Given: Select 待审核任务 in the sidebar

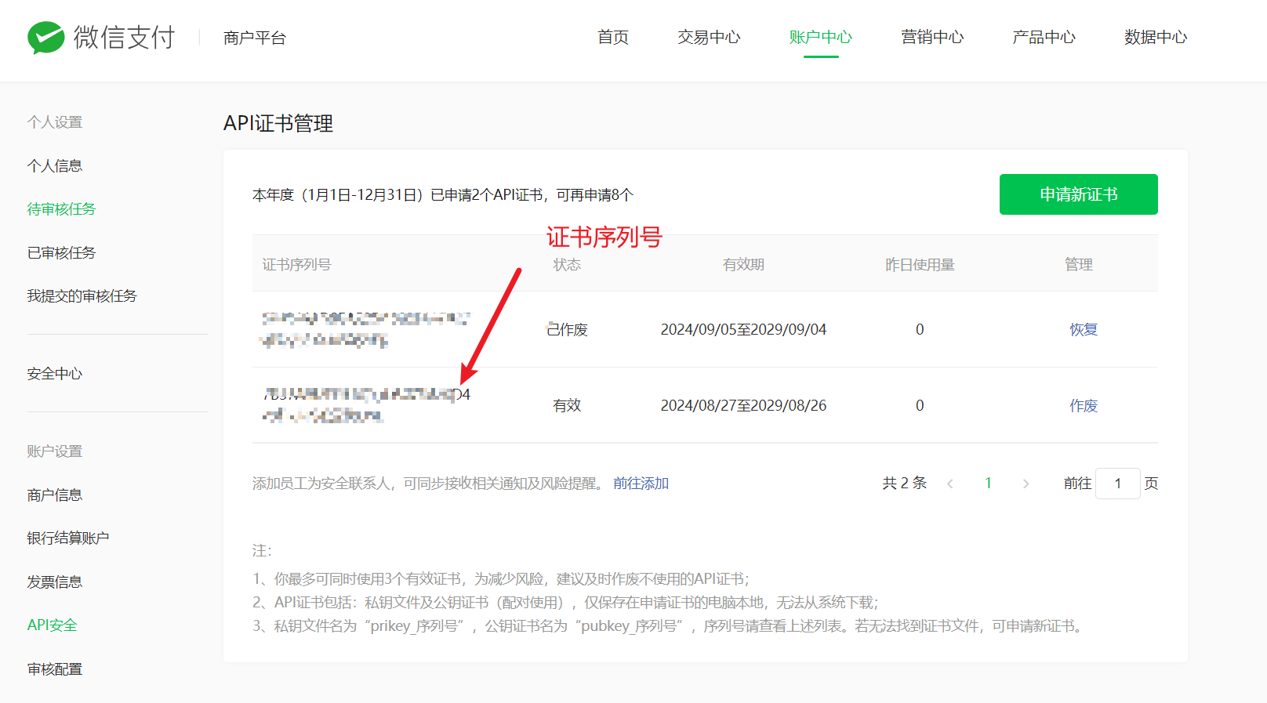Looking at the screenshot, I should point(61,208).
